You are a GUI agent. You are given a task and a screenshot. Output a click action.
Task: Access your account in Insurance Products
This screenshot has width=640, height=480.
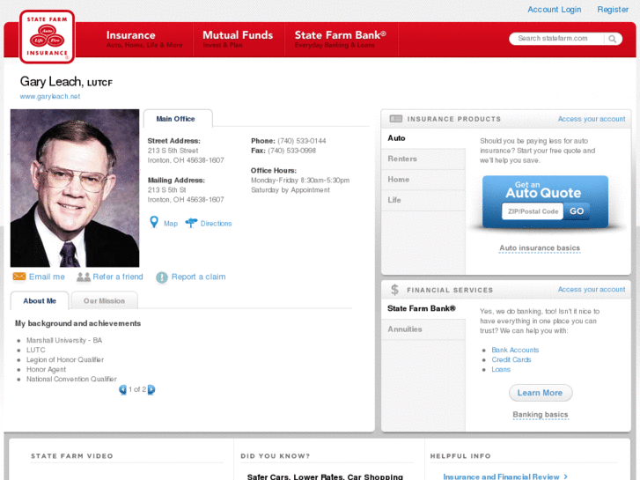[592, 119]
